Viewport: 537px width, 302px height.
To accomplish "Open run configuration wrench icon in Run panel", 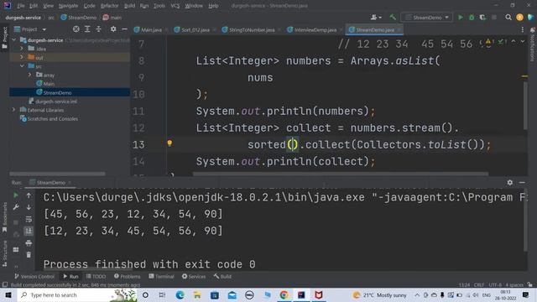I will pyautogui.click(x=16, y=207).
